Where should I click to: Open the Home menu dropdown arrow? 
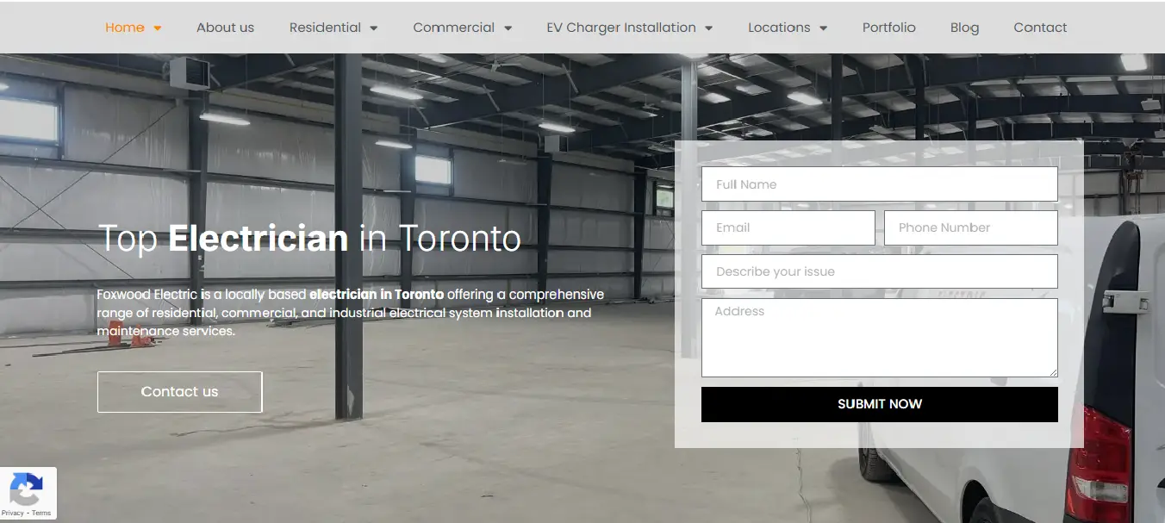158,28
